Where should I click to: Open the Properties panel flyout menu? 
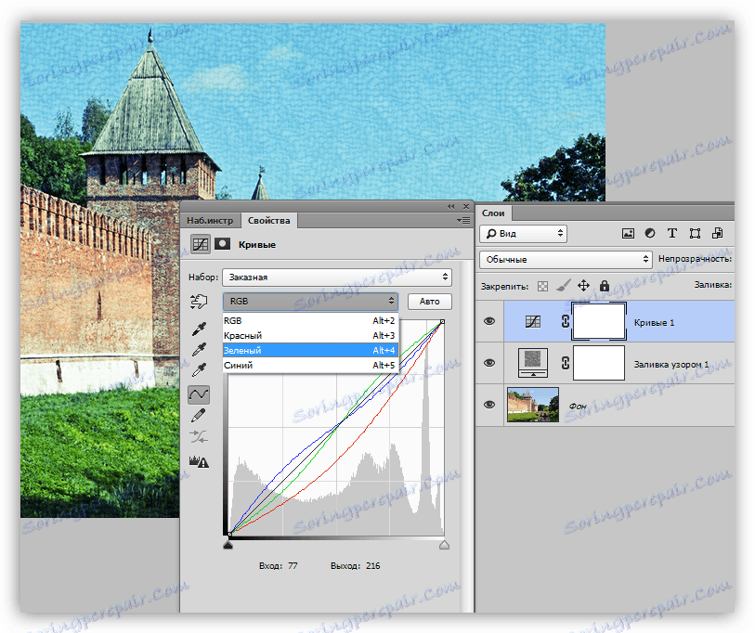pyautogui.click(x=463, y=221)
